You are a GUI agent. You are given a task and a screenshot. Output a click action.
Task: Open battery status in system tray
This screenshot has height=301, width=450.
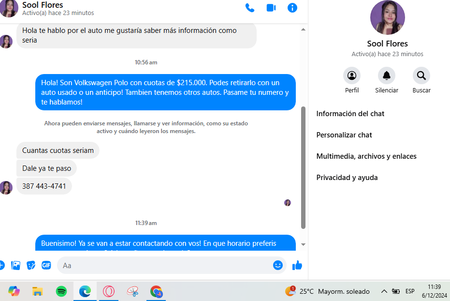pos(396,291)
